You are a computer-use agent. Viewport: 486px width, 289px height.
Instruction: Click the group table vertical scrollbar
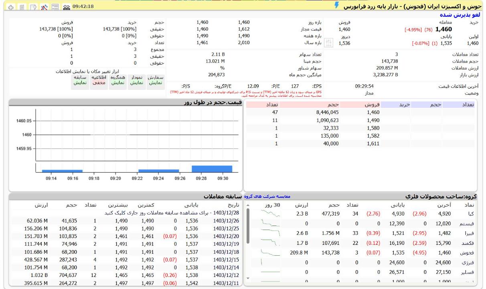click(248, 225)
